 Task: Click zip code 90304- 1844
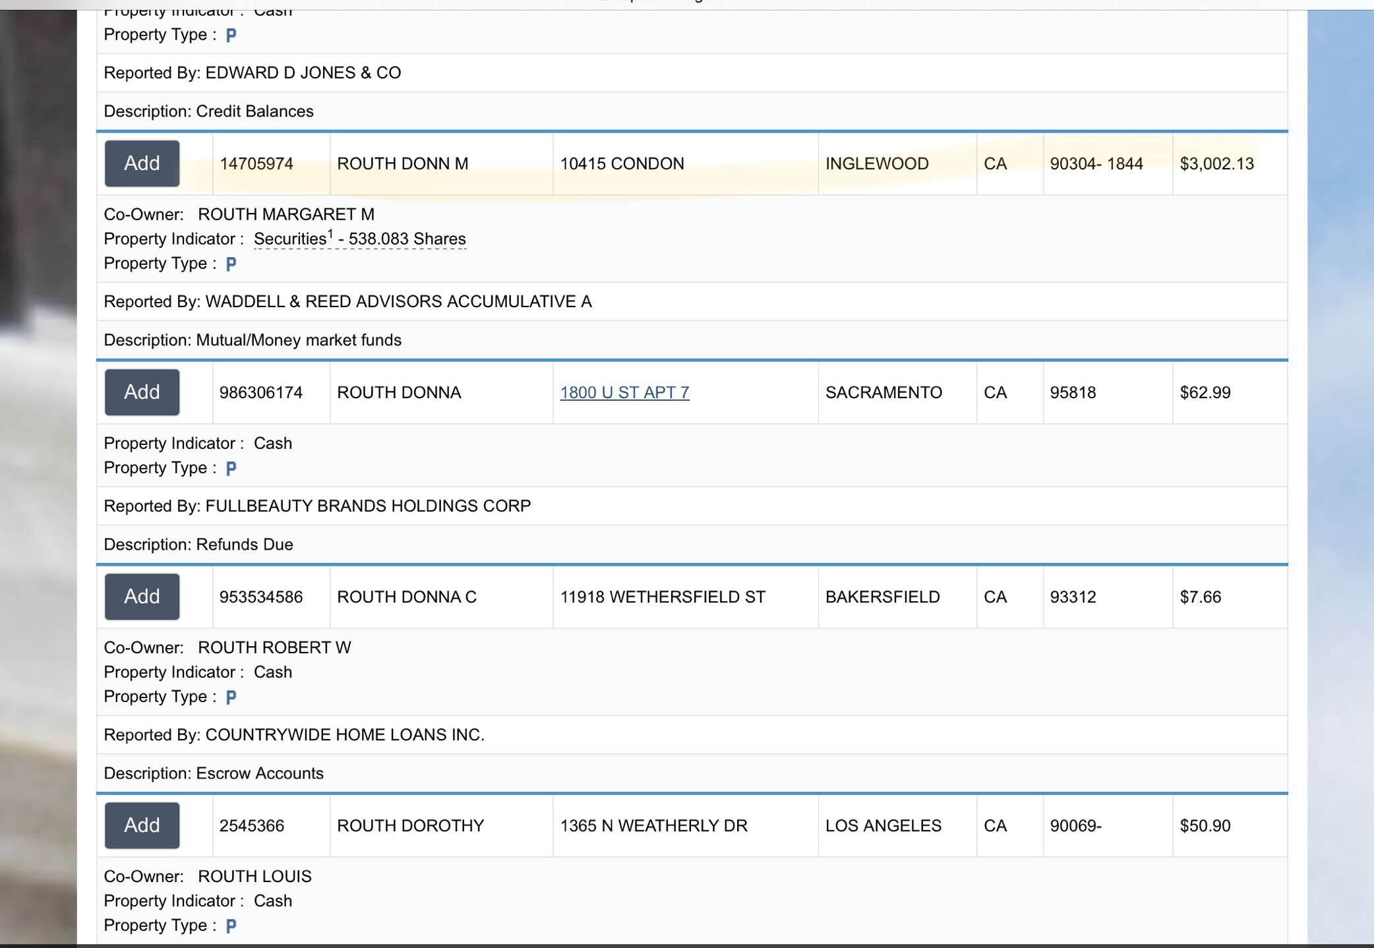pos(1096,163)
